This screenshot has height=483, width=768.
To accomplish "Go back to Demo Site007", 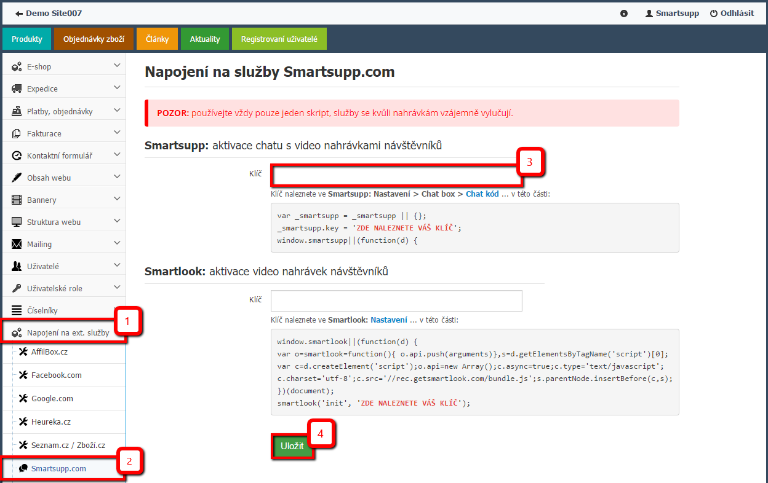I will coord(49,13).
